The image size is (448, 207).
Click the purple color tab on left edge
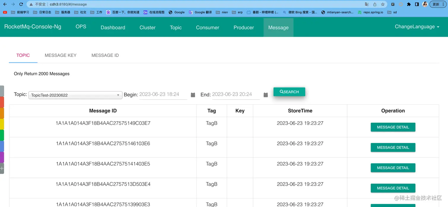pos(2,157)
